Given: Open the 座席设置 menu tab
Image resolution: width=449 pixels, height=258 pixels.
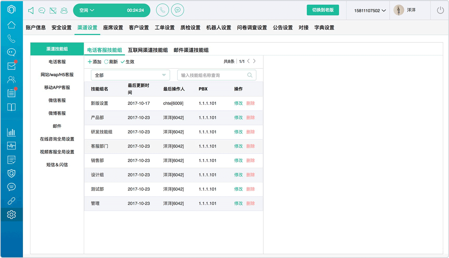Looking at the screenshot, I should tap(113, 28).
